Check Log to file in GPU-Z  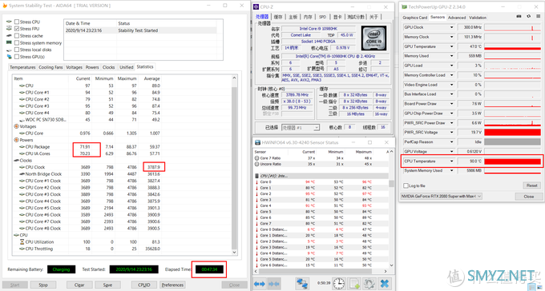(x=406, y=185)
